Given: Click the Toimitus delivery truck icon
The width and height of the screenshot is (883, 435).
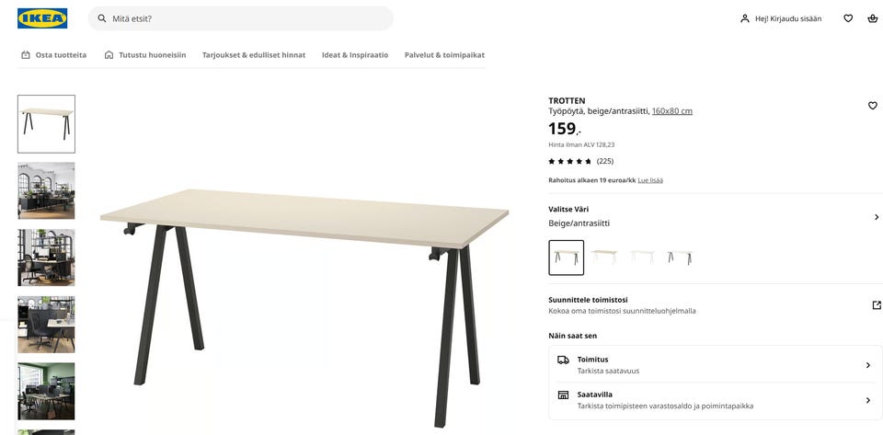Looking at the screenshot, I should [x=563, y=360].
